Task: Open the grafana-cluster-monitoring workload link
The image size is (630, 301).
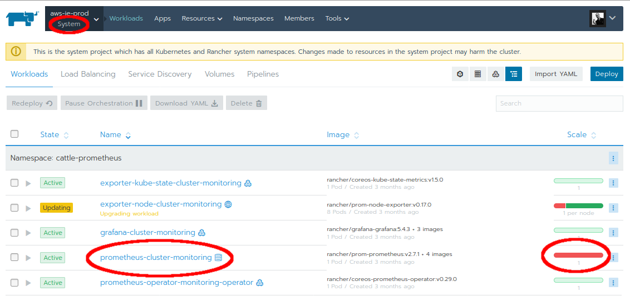Action: pos(147,233)
